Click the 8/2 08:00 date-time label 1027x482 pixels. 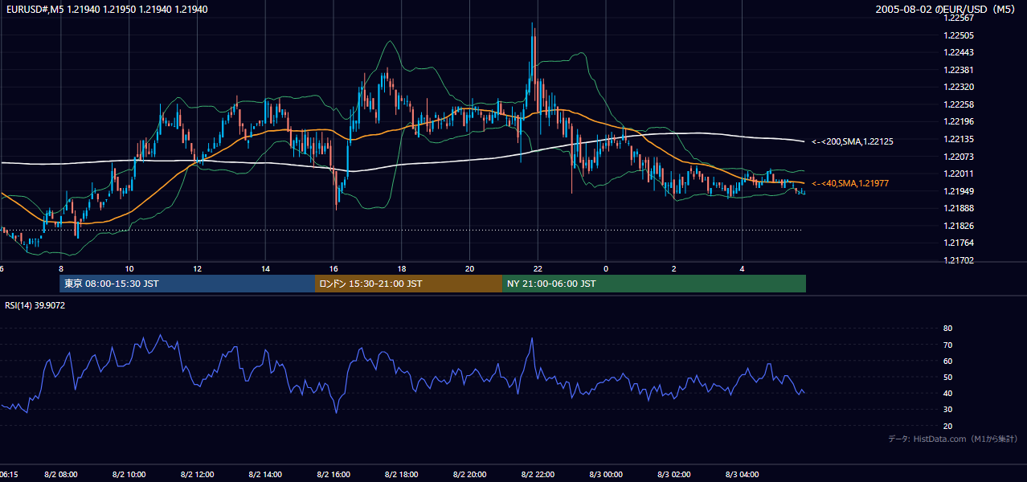coord(61,475)
